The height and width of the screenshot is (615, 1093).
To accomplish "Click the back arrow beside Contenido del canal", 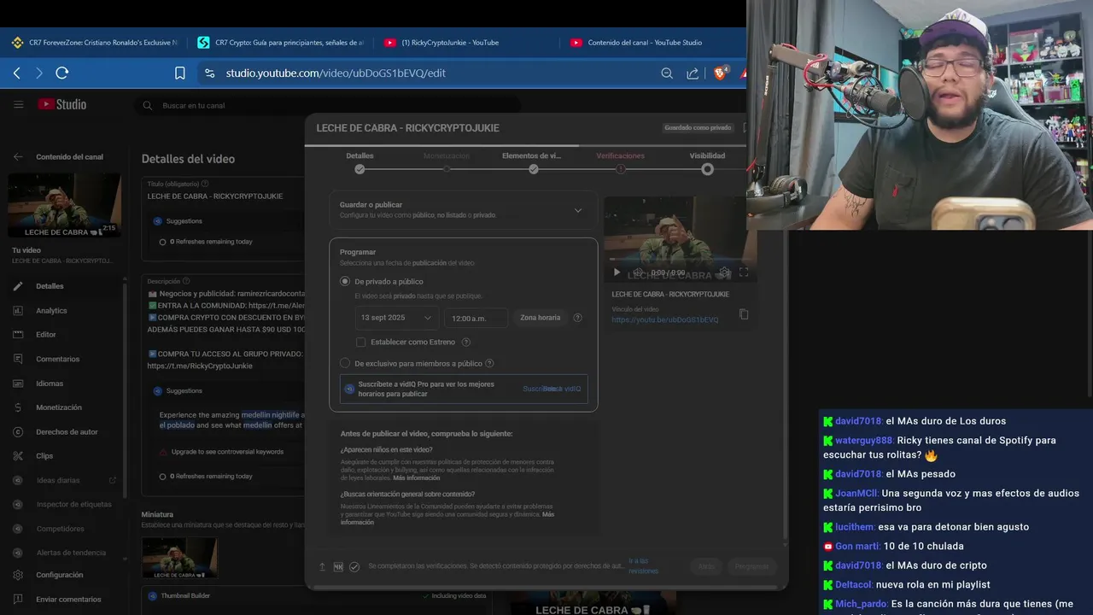I will pyautogui.click(x=18, y=157).
